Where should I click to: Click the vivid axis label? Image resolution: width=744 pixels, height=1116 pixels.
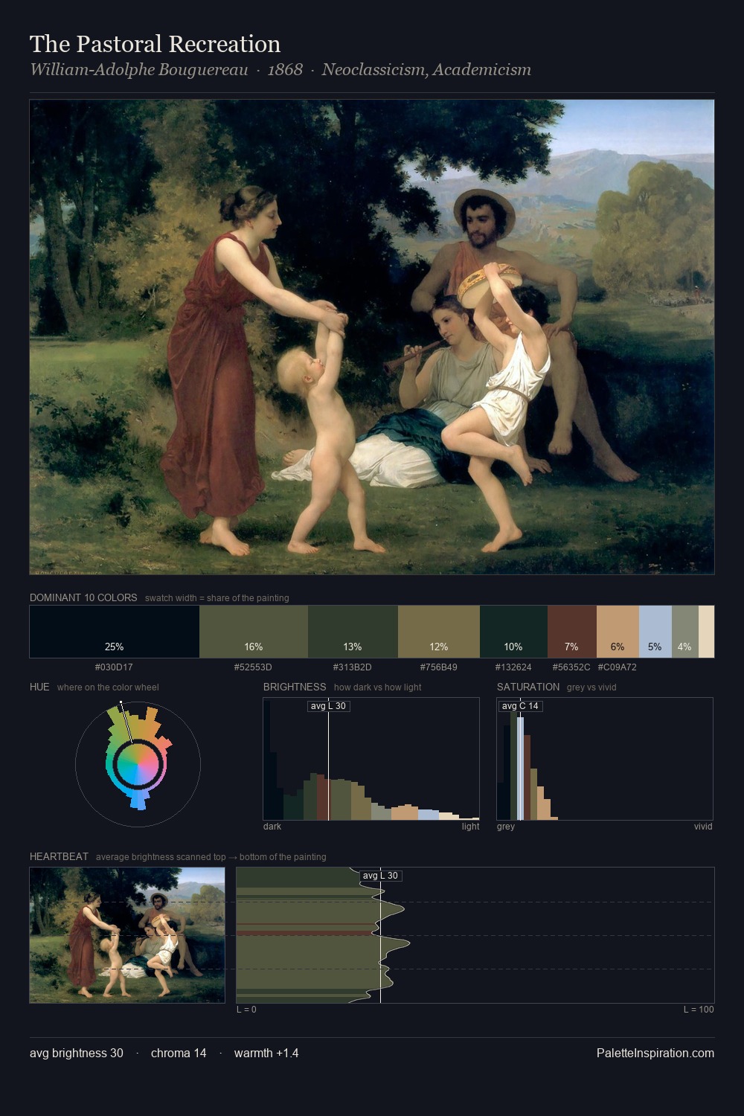703,827
